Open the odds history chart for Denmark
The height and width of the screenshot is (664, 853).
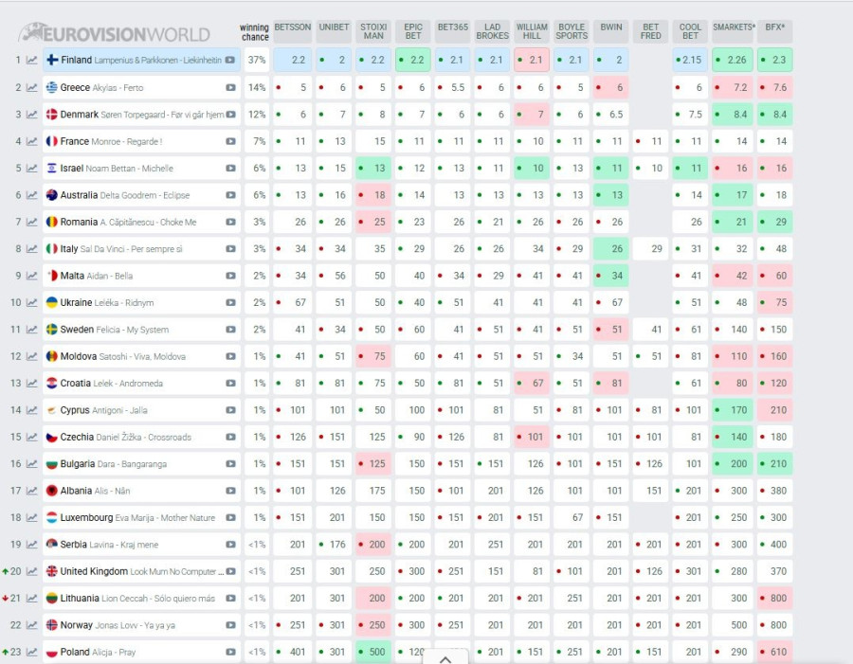pos(32,115)
